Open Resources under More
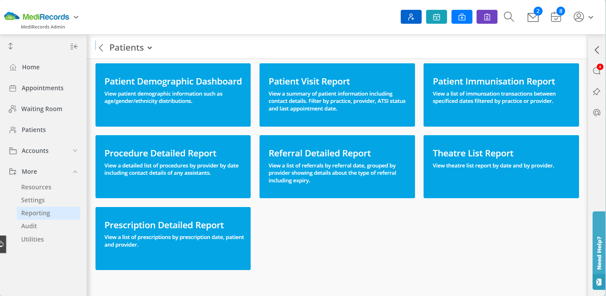The image size is (606, 296). (x=36, y=187)
